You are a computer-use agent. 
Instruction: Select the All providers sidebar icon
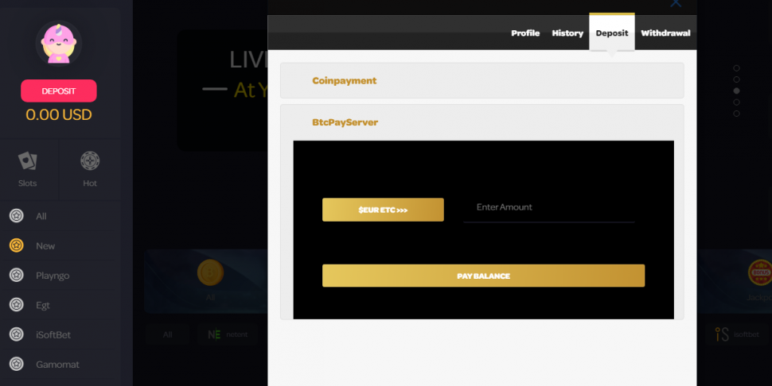16,216
